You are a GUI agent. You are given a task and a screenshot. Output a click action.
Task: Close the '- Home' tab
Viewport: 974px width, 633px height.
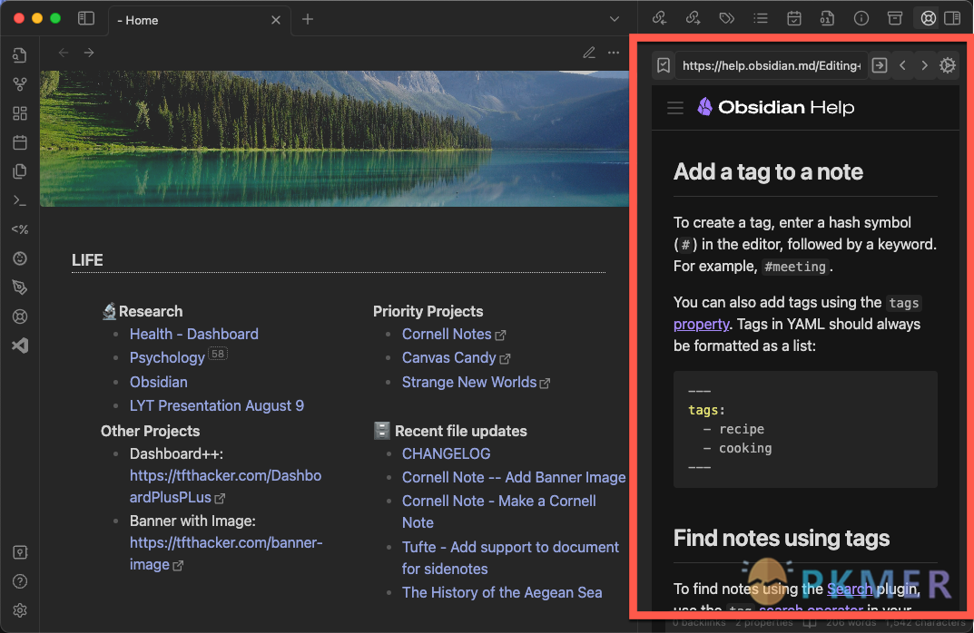tap(276, 20)
